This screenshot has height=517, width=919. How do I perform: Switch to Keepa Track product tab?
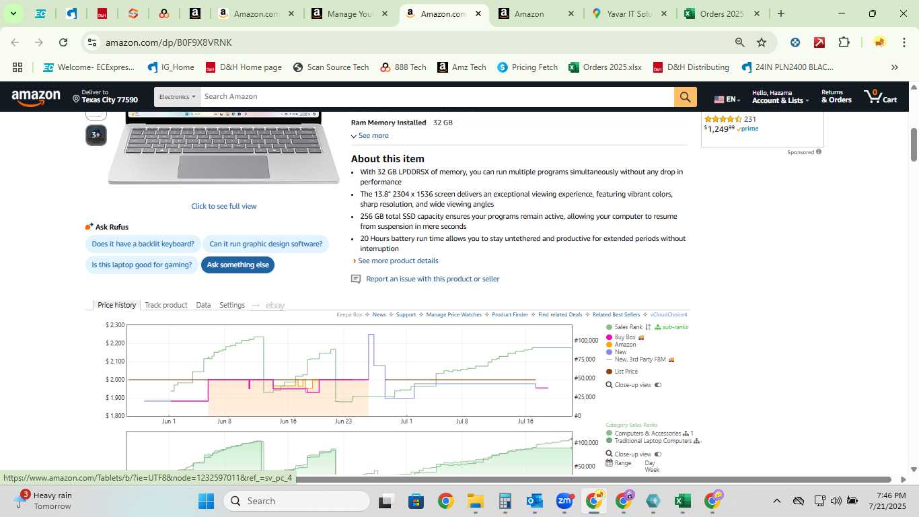click(x=166, y=305)
